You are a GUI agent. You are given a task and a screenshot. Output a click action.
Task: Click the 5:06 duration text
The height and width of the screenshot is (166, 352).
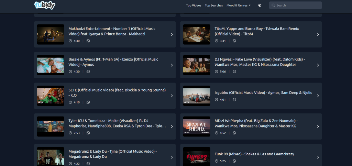point(223,71)
